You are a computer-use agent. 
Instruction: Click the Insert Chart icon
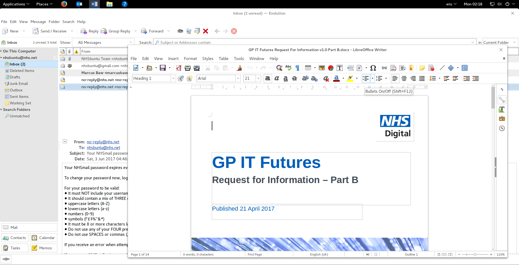330,68
